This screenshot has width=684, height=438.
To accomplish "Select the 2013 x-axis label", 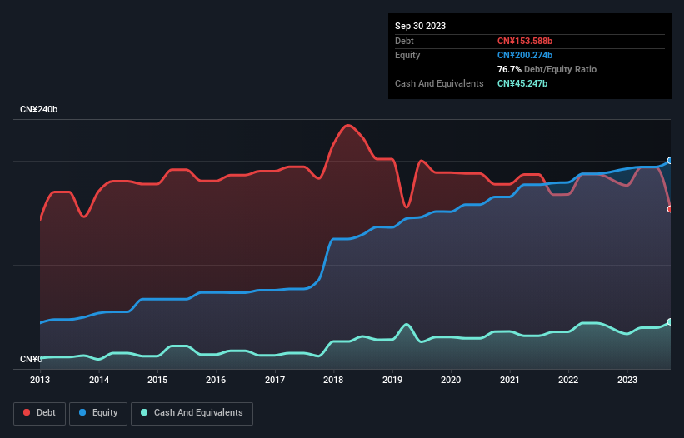I will point(40,380).
